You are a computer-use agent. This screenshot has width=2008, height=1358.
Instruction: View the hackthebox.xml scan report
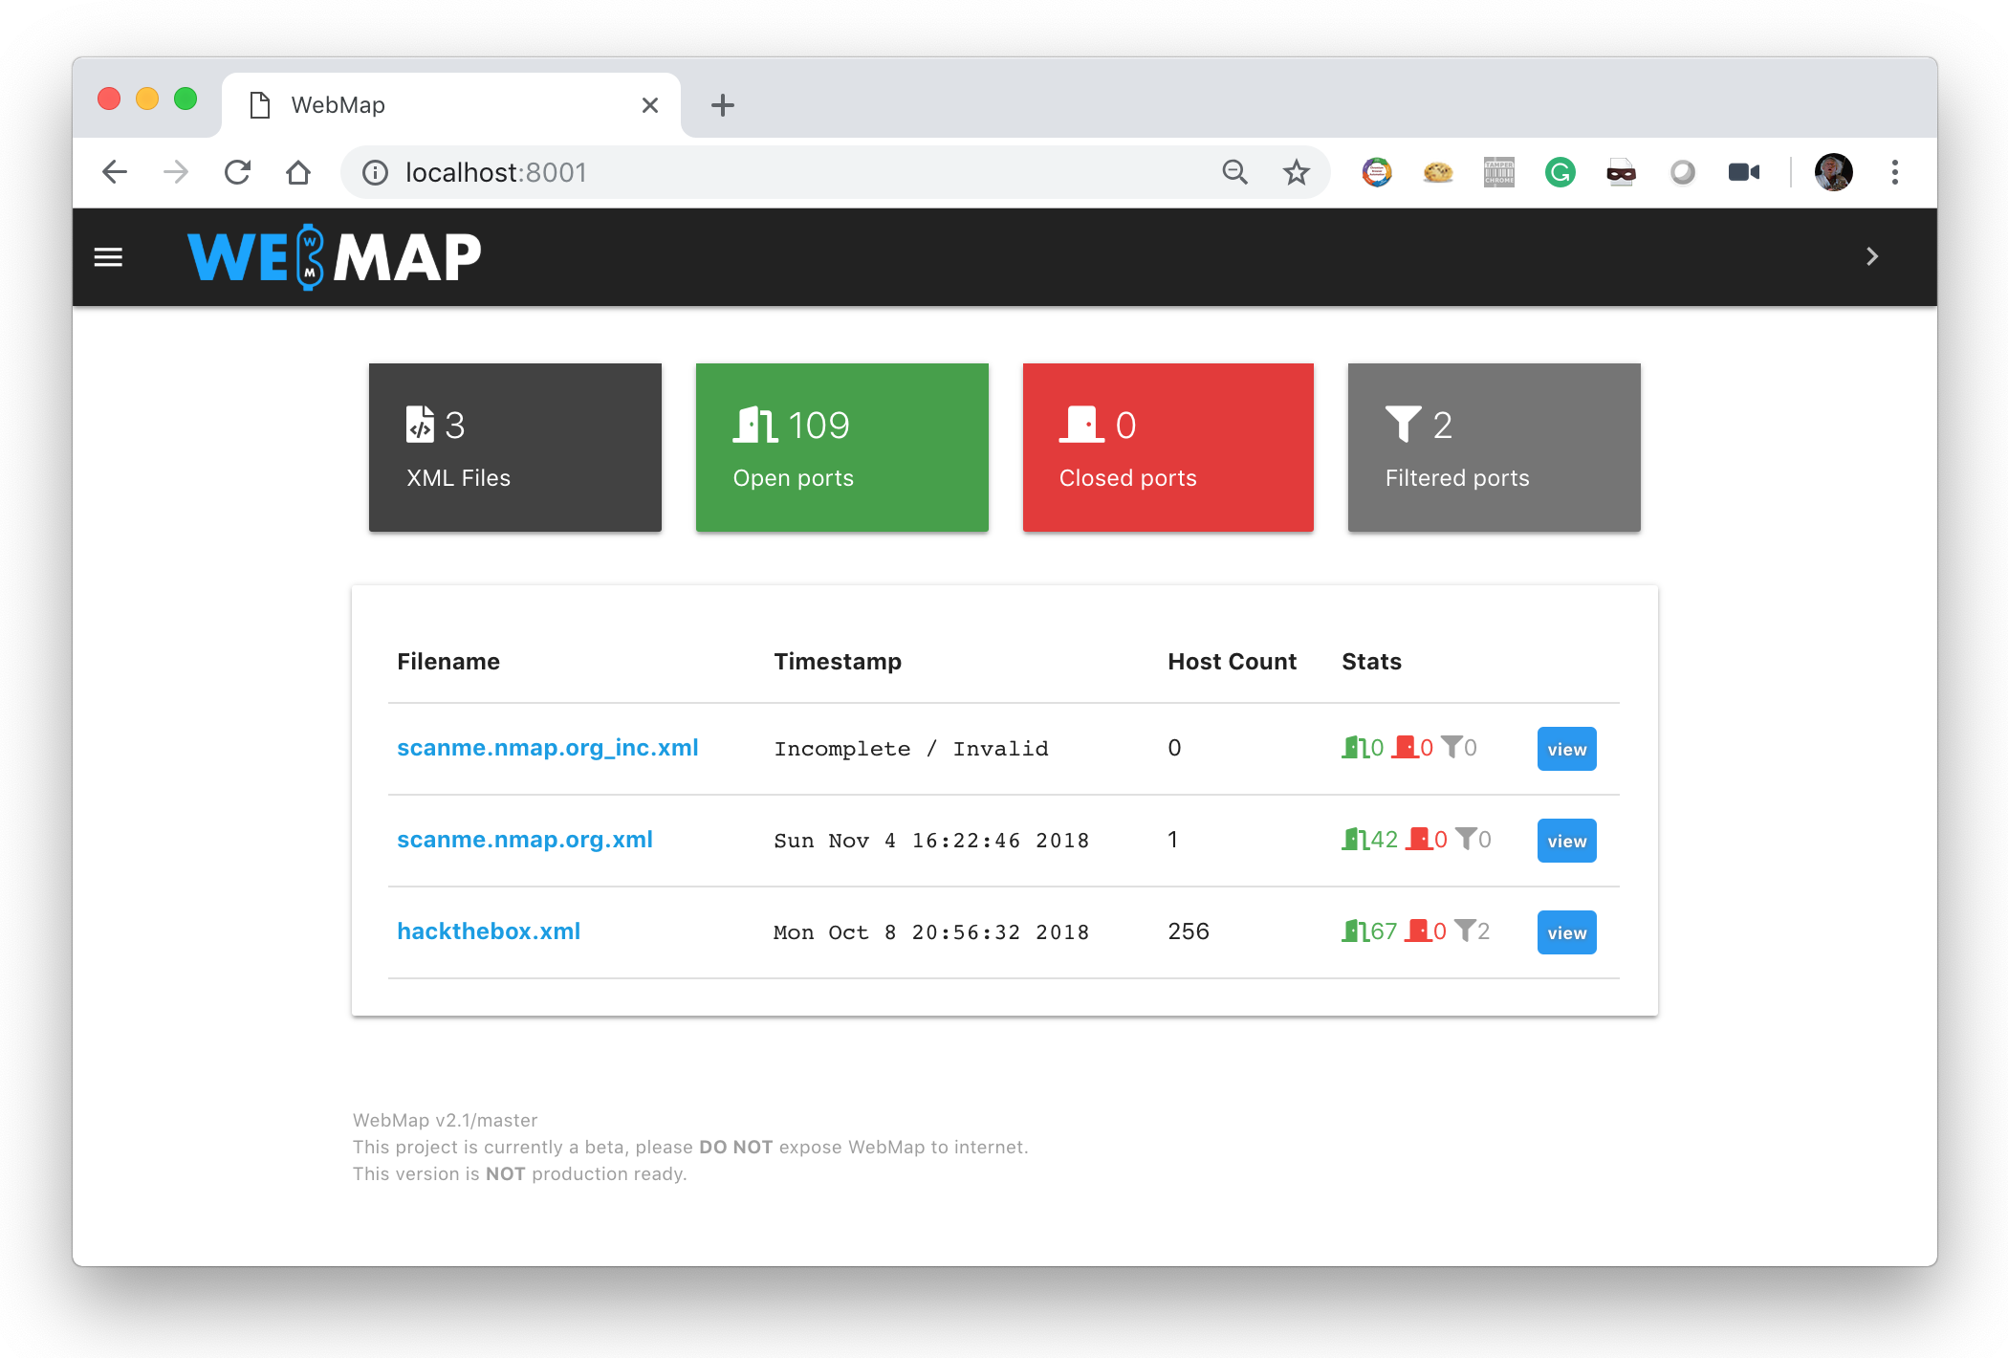(1566, 932)
